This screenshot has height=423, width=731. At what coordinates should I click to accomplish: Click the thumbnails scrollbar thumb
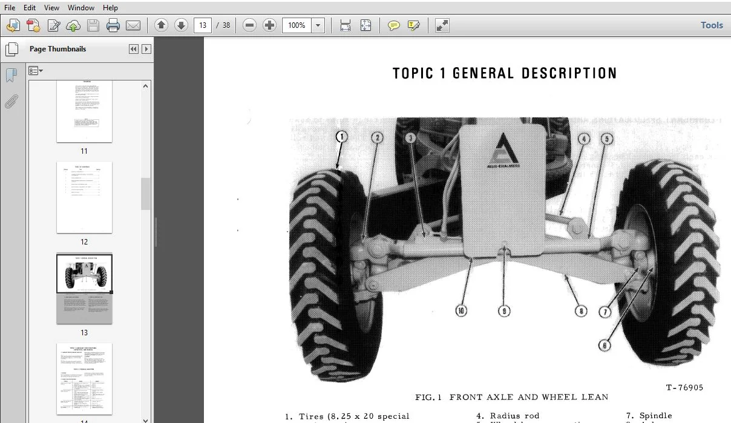coord(146,194)
